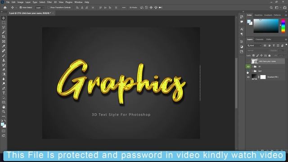Open the tool preset picker arrow
This screenshot has width=288, height=162.
pos(16,8)
